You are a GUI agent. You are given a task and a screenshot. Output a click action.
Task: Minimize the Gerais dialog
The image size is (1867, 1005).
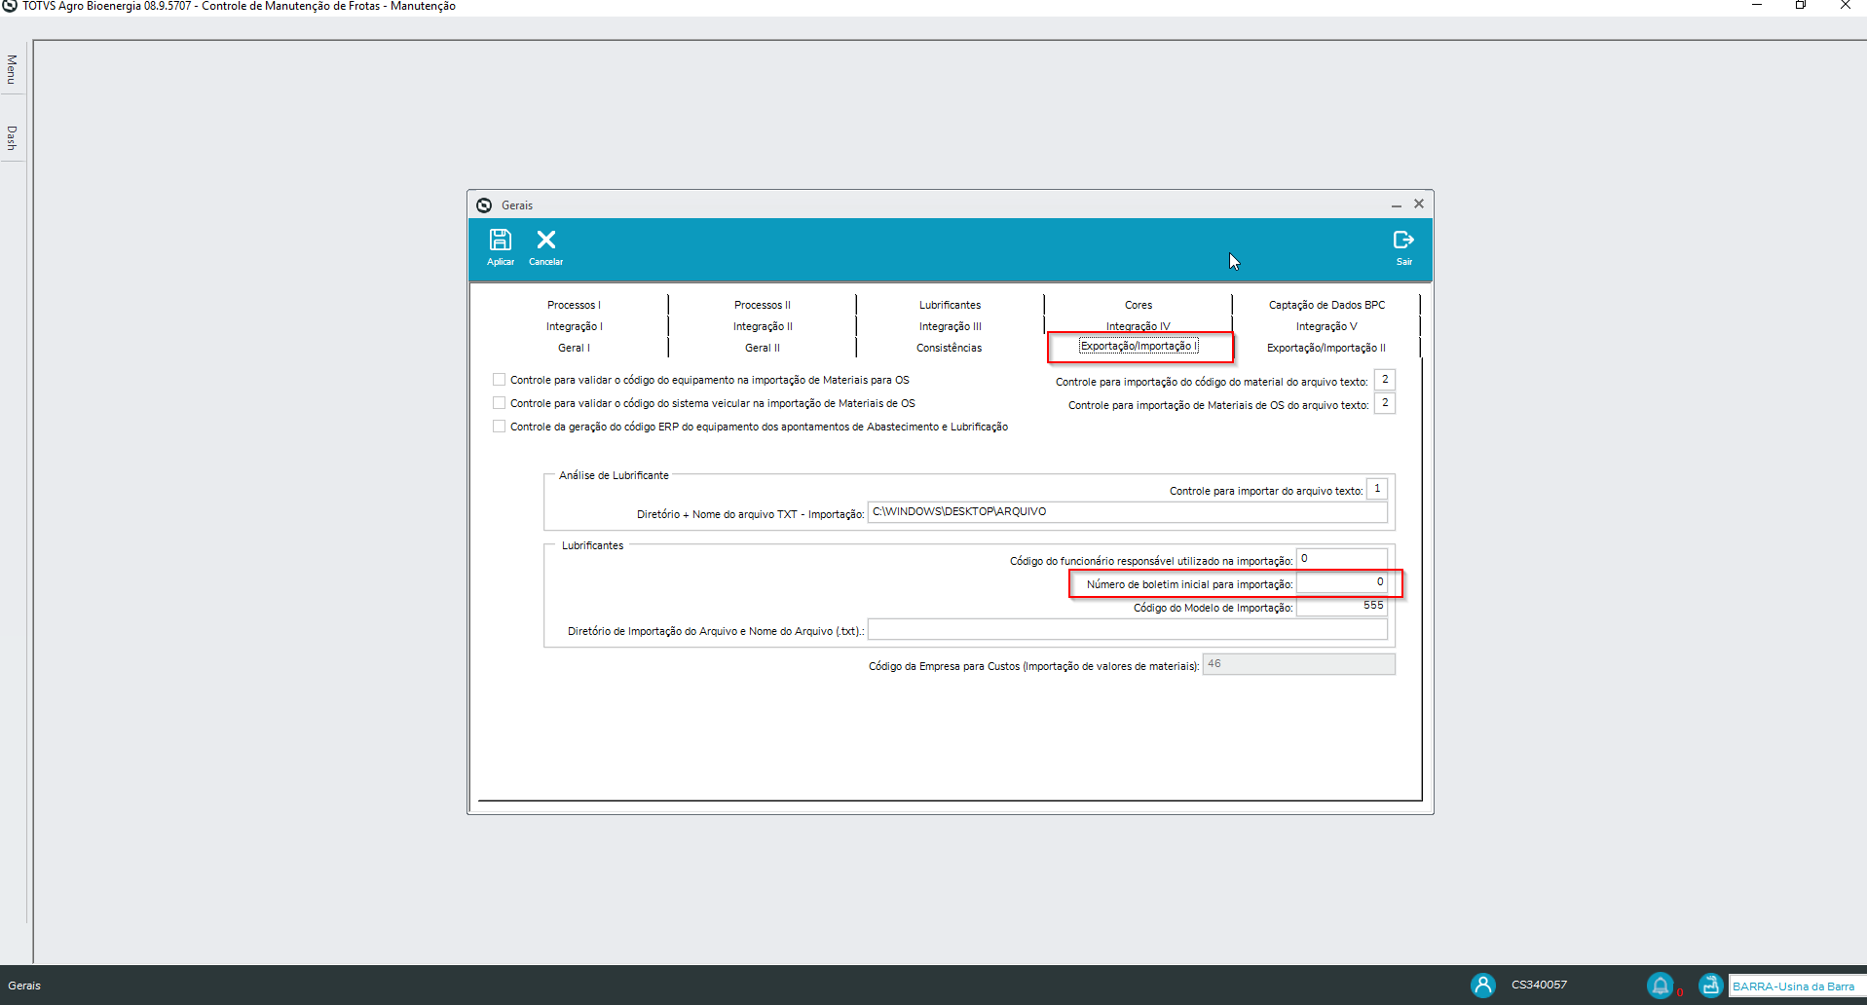click(x=1396, y=205)
